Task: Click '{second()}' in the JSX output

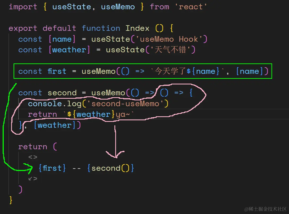Action: pyautogui.click(x=110, y=168)
